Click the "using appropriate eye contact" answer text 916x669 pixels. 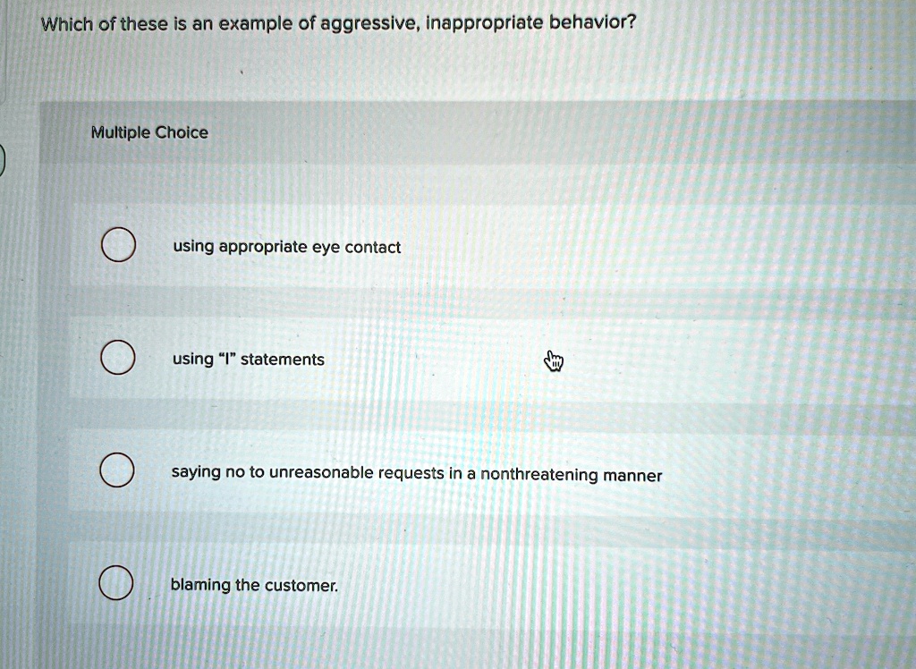[x=286, y=248]
